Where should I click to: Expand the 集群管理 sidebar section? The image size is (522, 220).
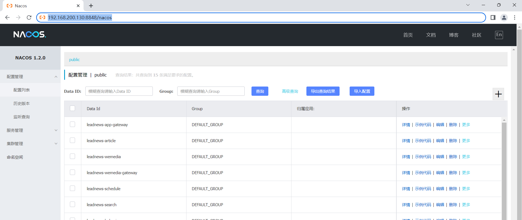(30, 144)
